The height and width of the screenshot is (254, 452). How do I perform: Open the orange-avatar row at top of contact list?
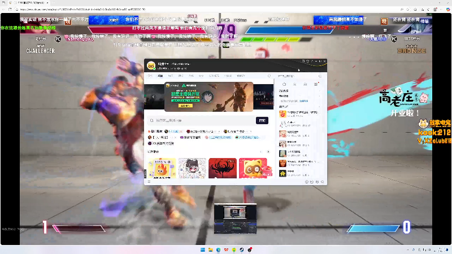coord(299,114)
